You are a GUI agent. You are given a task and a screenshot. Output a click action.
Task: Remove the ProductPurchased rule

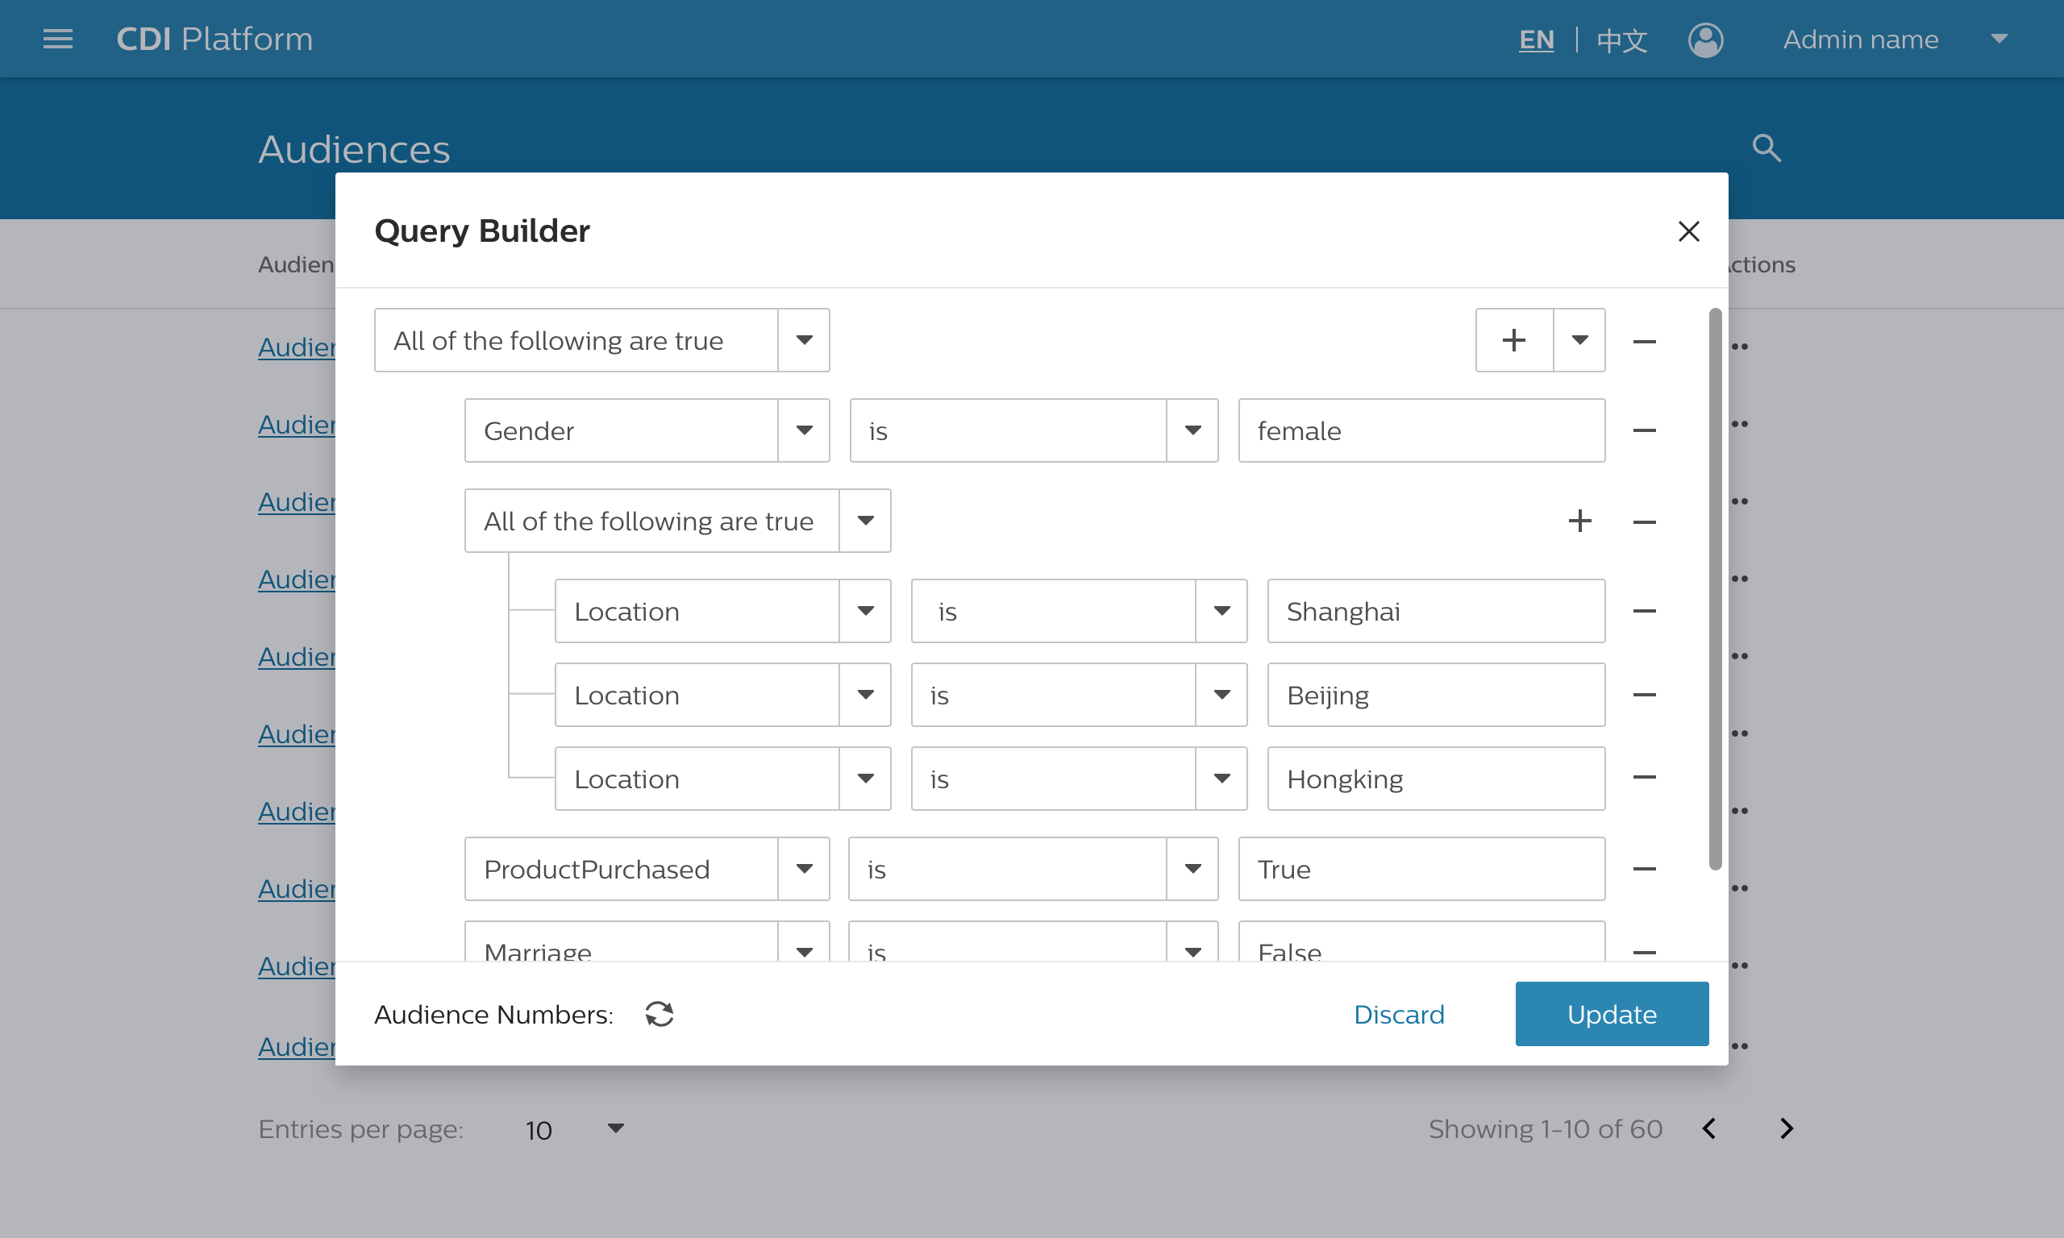[x=1645, y=868]
